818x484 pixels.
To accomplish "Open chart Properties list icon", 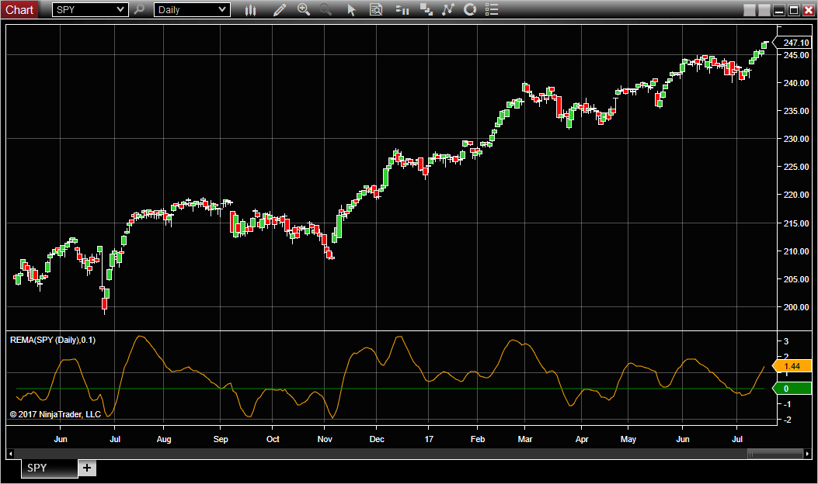I will coord(492,9).
